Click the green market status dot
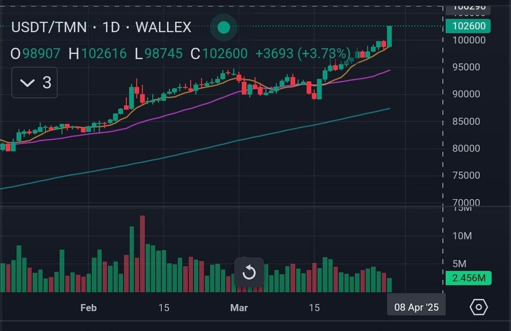The height and width of the screenshot is (331, 511). point(223,28)
